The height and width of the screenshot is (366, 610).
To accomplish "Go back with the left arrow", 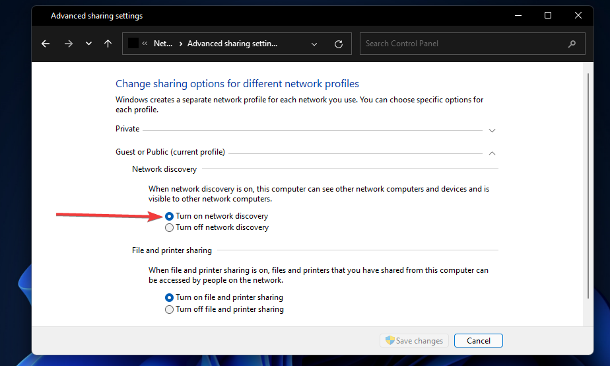I will pos(46,44).
